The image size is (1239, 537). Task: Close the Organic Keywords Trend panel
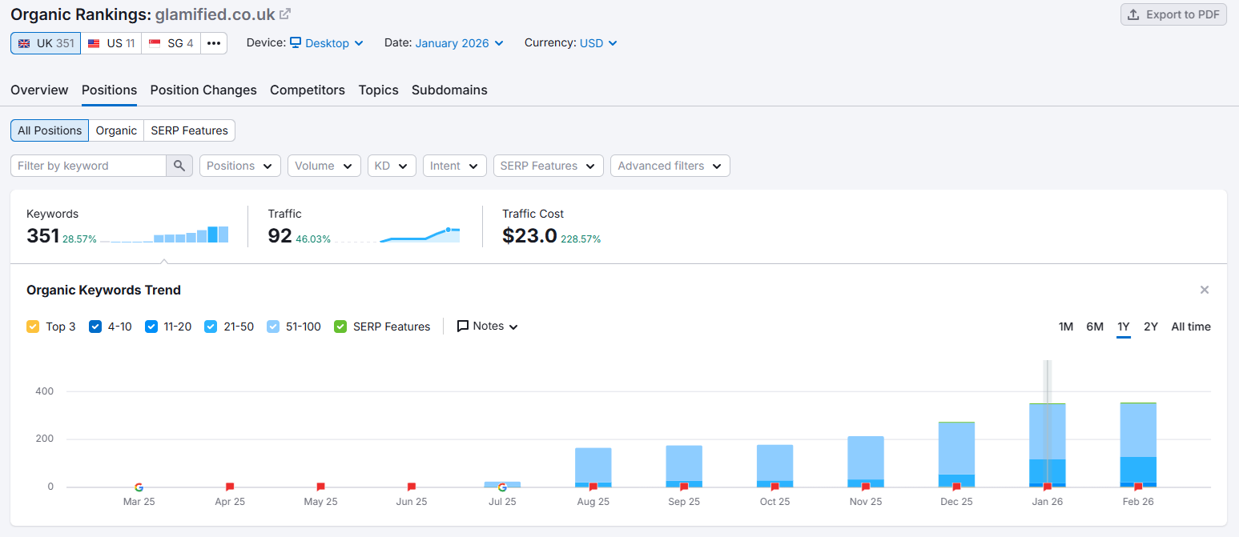pyautogui.click(x=1205, y=290)
